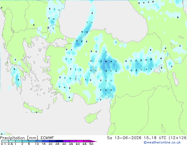Click the '50' legend scale label

coord(91,144)
